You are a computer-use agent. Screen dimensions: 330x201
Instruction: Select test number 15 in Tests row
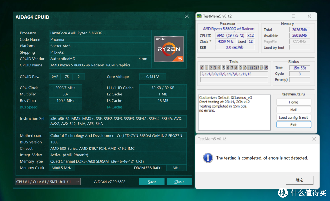tap(266, 68)
